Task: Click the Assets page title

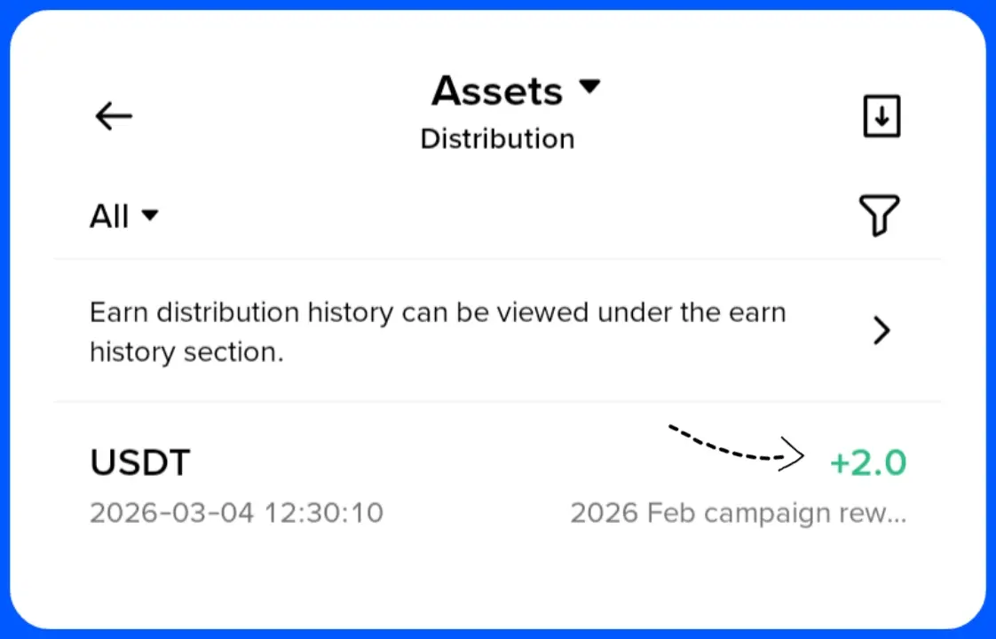Action: tap(497, 91)
